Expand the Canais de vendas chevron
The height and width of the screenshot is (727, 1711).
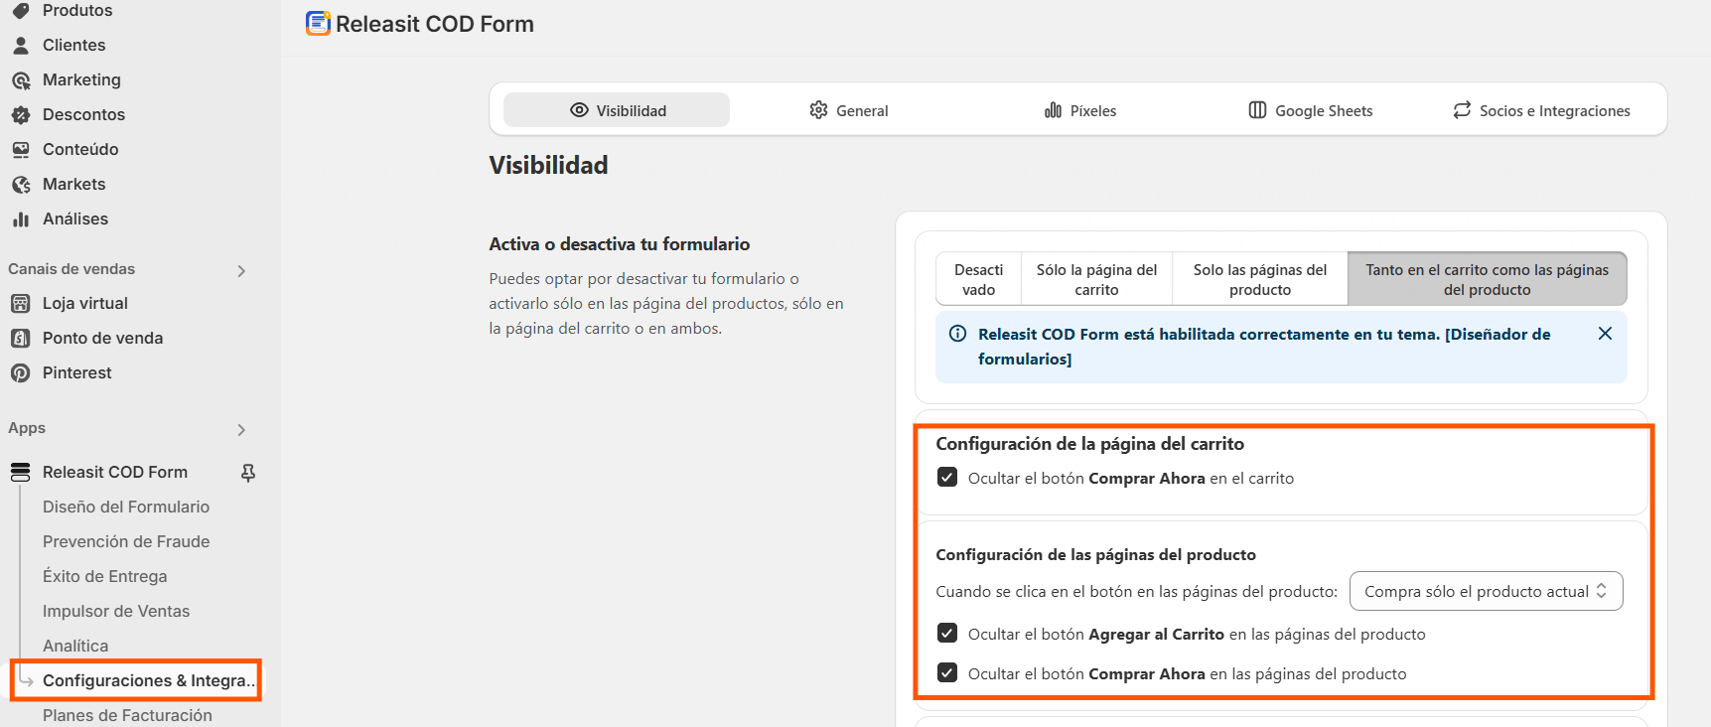tap(241, 270)
